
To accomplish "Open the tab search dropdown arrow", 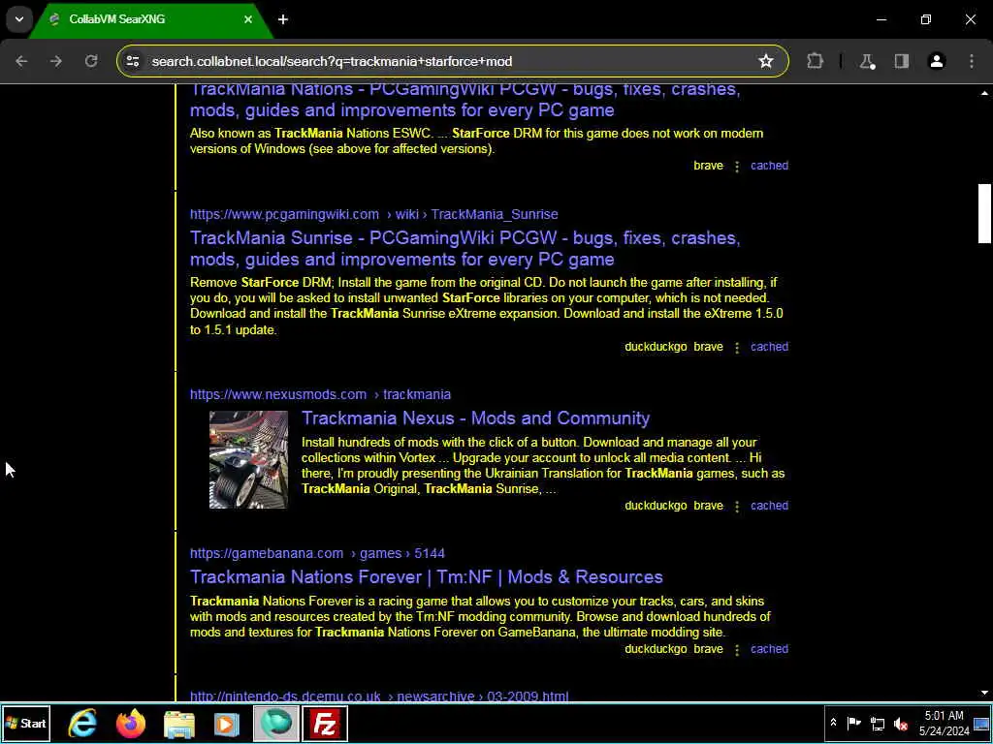I will coord(19,19).
